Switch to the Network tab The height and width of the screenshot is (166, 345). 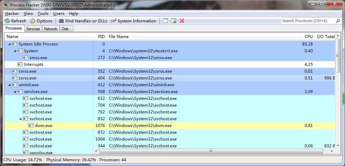click(51, 29)
